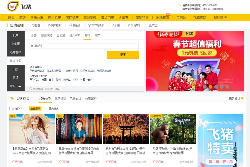Click the 甩尾 春秋航空上海-新加坡 deal title

[x=172, y=151]
